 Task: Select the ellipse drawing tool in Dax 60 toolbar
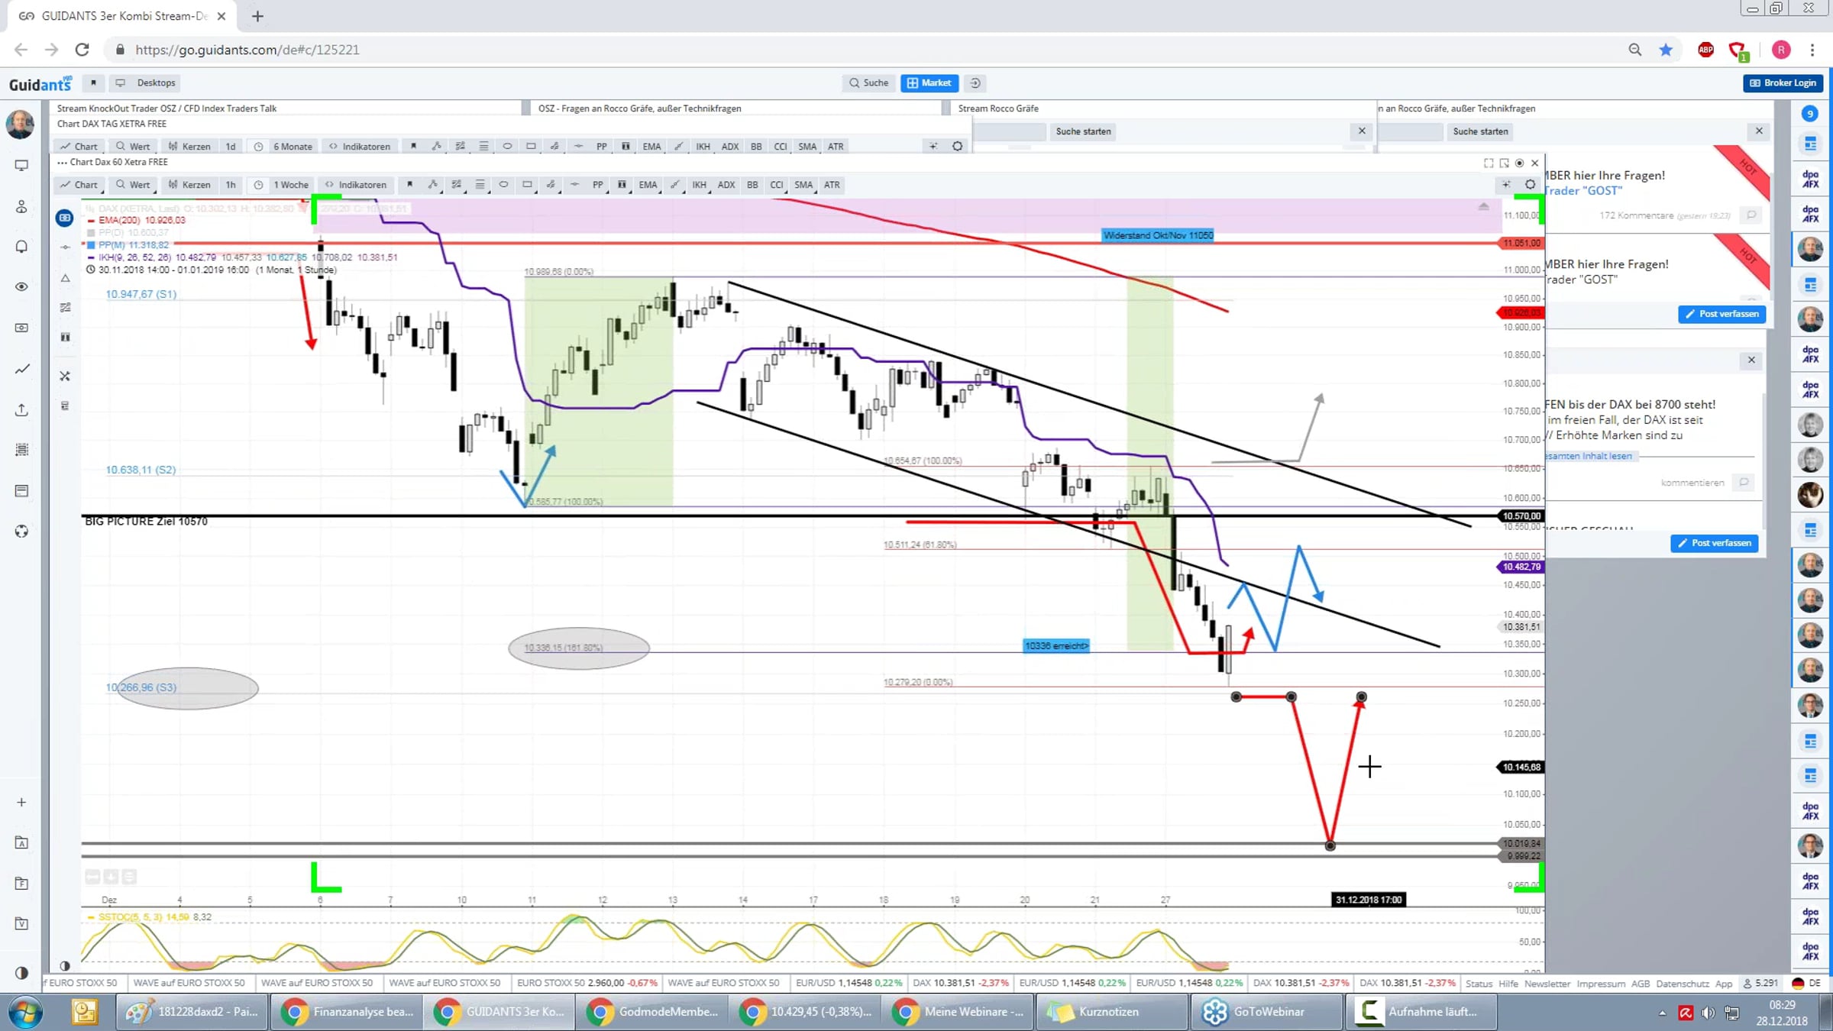(503, 185)
